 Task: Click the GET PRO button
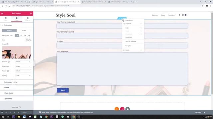[198, 112]
